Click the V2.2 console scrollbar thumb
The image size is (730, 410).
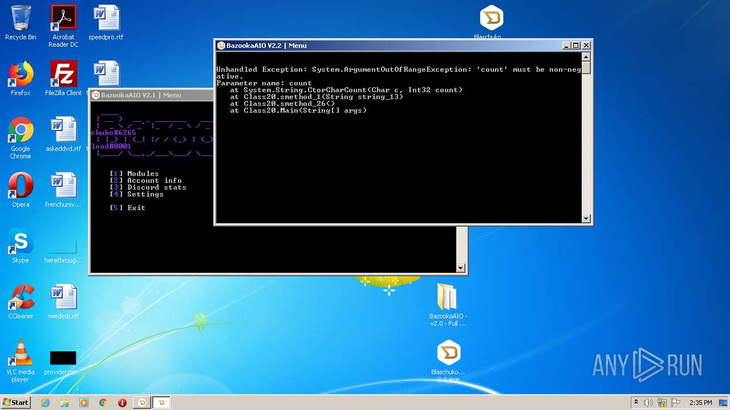click(x=586, y=67)
